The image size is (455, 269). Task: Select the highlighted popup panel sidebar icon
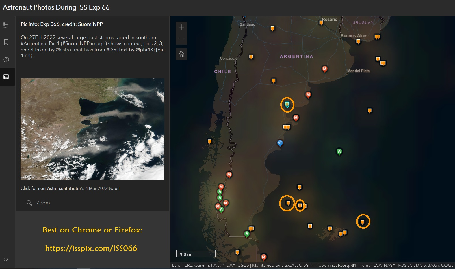coord(6,77)
